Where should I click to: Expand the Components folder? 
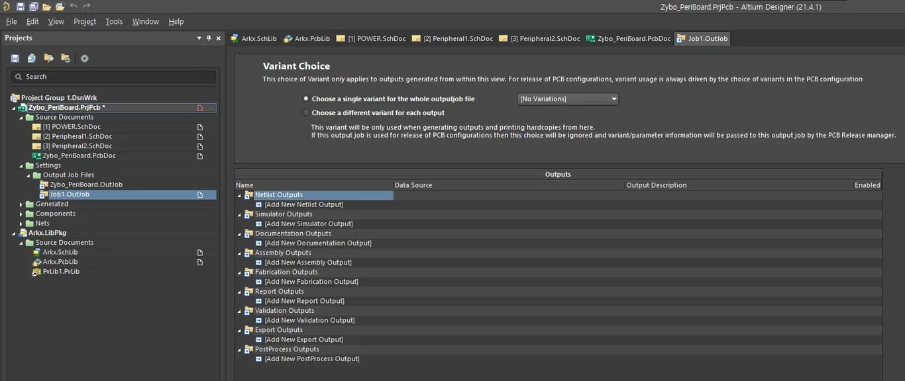(21, 214)
